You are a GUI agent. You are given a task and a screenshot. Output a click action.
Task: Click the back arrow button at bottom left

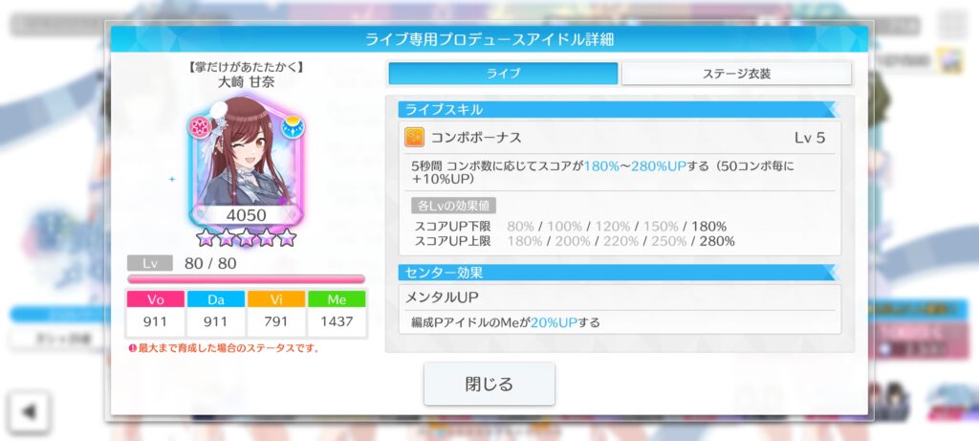29,411
